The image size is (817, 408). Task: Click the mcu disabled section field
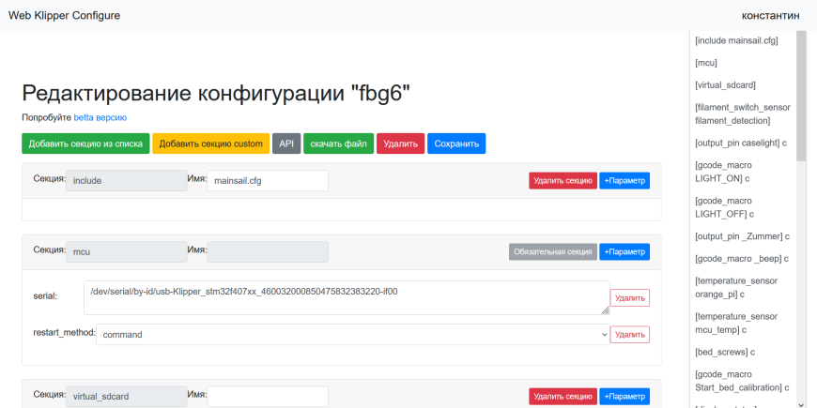[x=127, y=252]
